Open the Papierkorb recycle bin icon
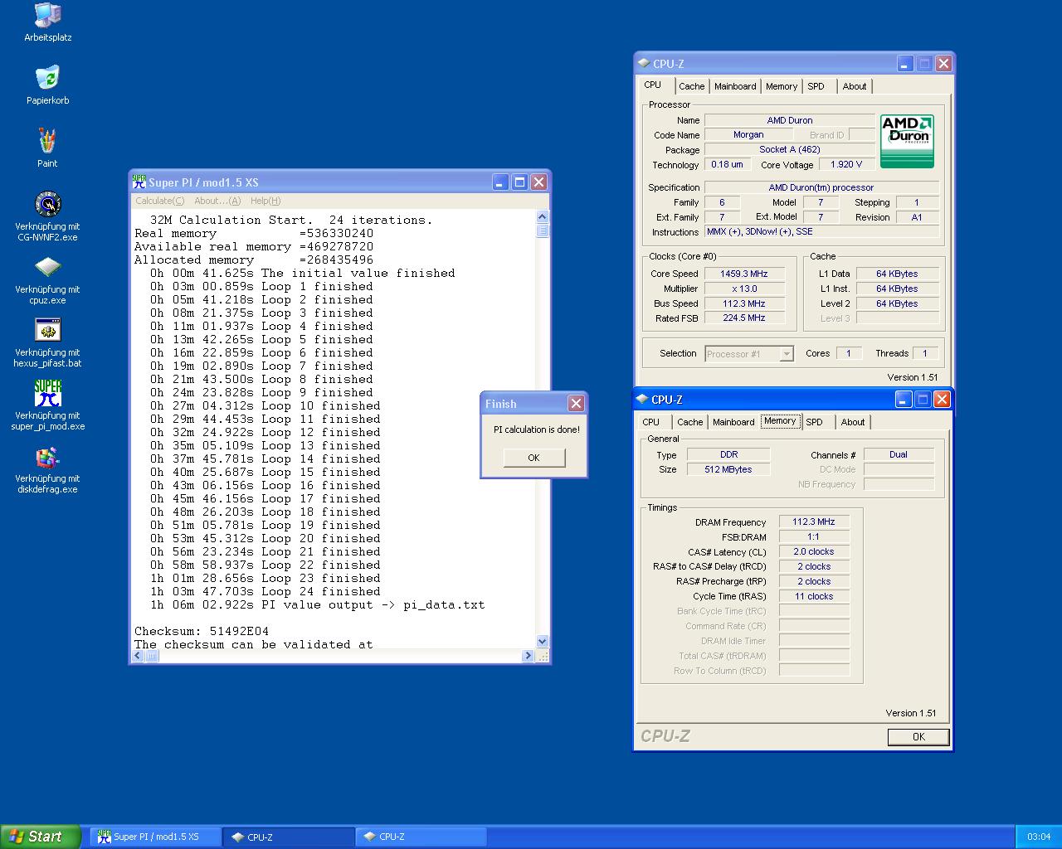 (x=47, y=78)
